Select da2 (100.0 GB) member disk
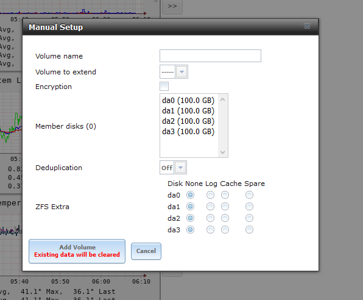Screen dimensions: 363x300 188,121
